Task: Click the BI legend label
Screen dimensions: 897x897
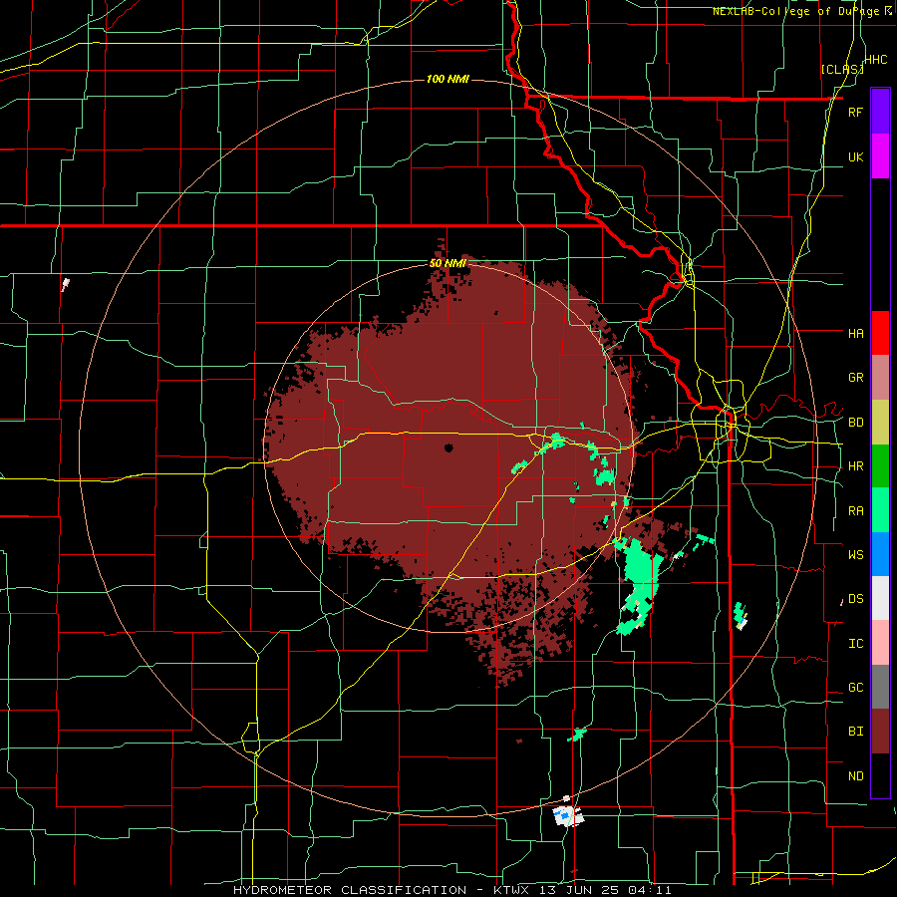Action: (x=855, y=732)
